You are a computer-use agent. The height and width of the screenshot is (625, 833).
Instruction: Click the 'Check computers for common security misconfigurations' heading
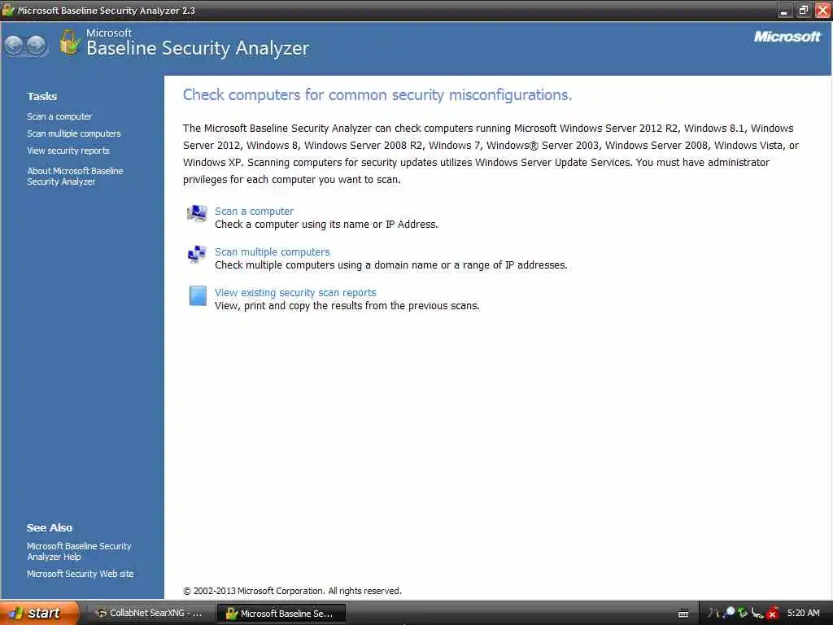coord(377,94)
